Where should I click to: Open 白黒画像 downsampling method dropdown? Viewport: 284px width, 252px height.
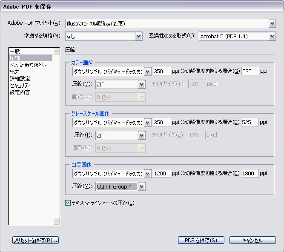click(x=112, y=174)
